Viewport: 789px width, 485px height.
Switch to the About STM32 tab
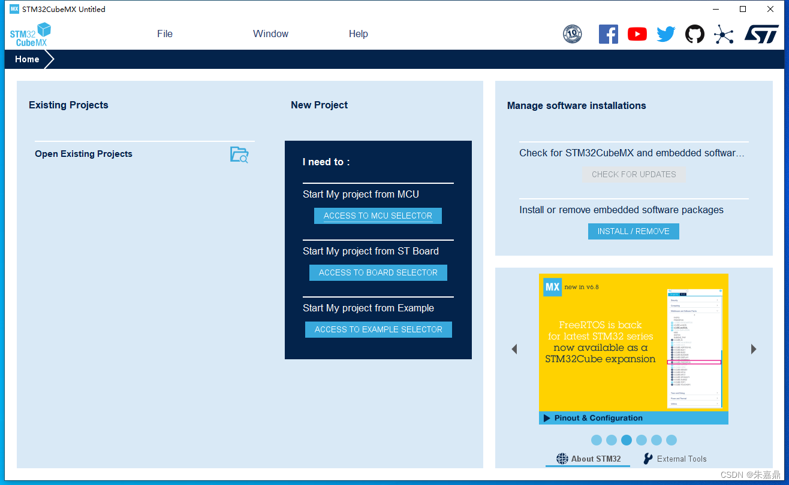588,459
